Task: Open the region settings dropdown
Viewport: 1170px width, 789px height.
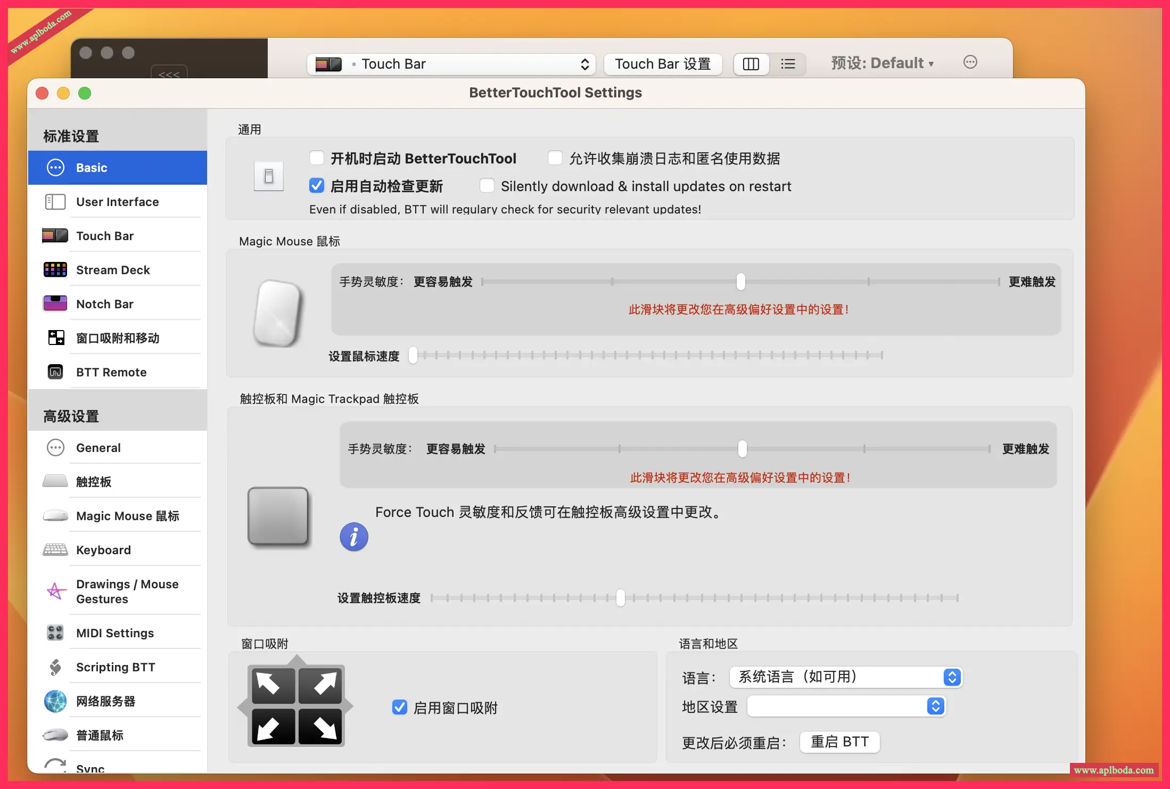Action: tap(846, 706)
